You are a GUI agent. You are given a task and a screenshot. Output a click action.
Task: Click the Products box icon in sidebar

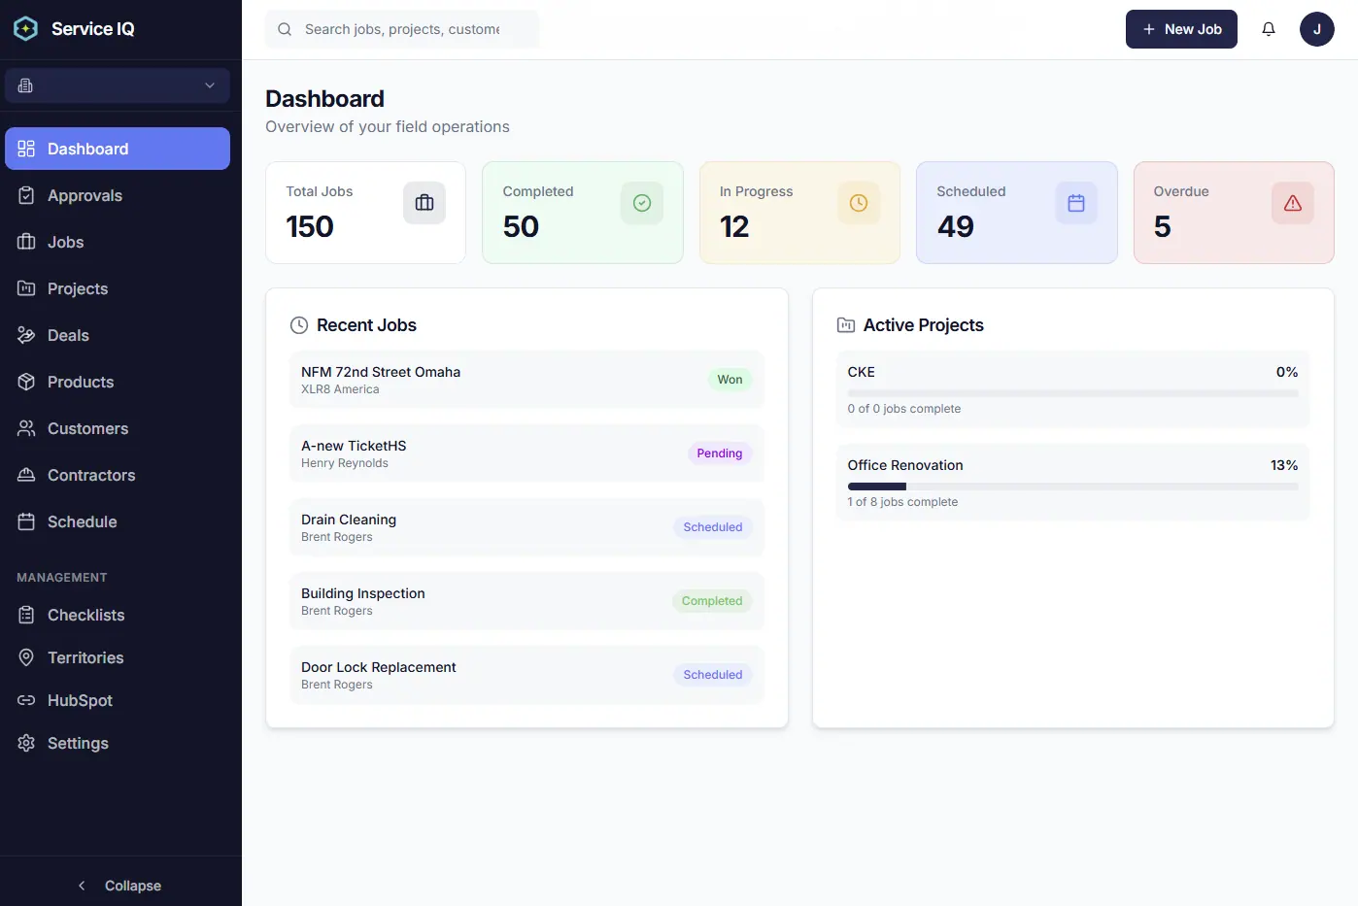coord(26,382)
